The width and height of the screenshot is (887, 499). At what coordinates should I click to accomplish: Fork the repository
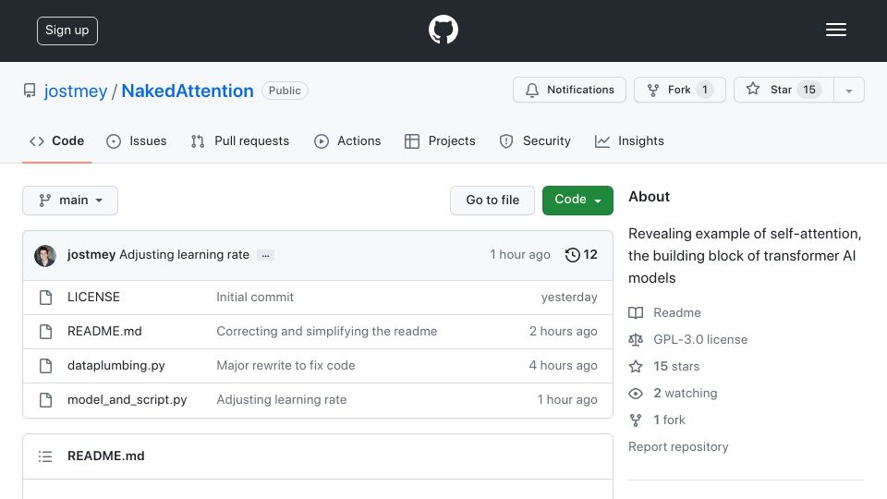coord(679,90)
